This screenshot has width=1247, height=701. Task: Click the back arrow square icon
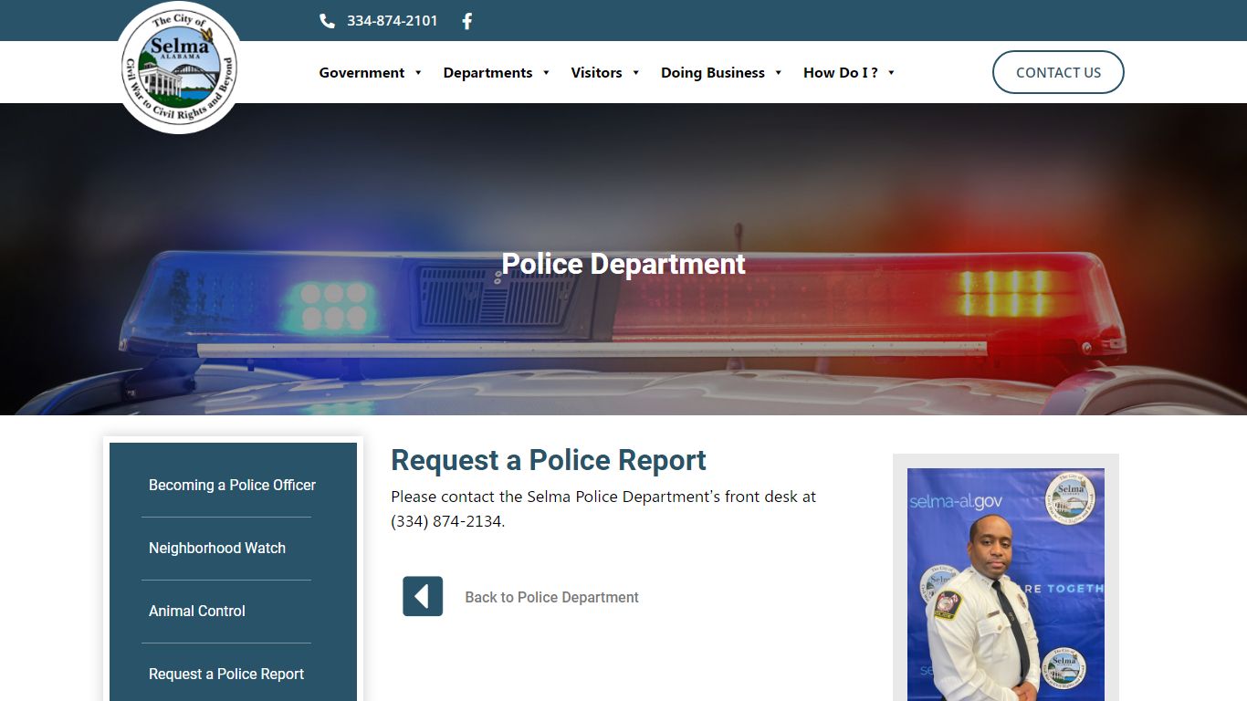[423, 596]
